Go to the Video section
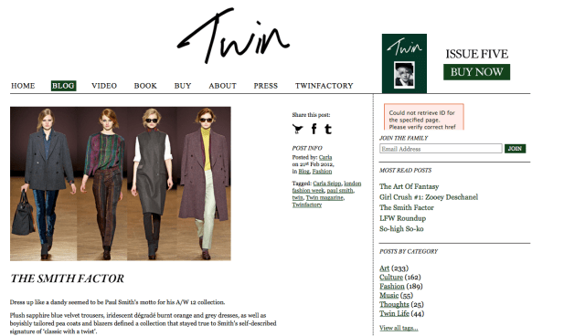 (104, 86)
